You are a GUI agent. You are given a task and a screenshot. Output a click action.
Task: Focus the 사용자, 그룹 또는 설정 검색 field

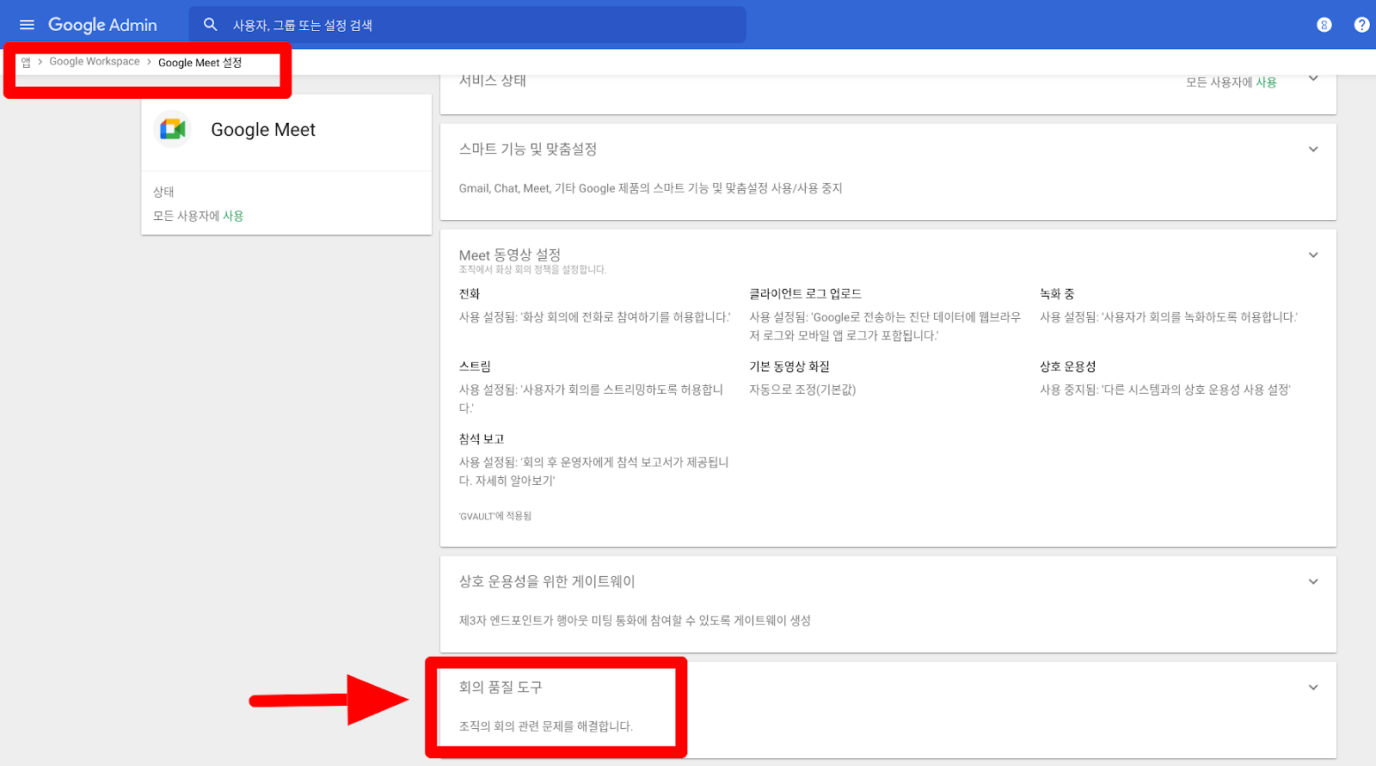pyautogui.click(x=467, y=25)
